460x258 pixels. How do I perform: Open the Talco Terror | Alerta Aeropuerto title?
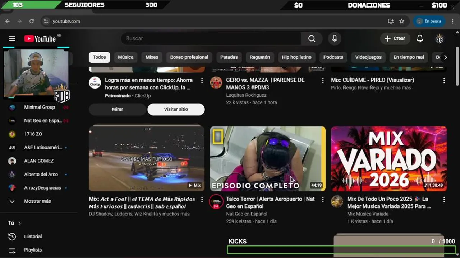pos(270,202)
